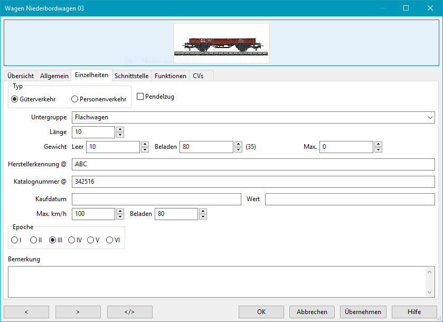This screenshot has width=443, height=322.
Task: Click the wagon image thumbnail
Action: click(x=221, y=43)
